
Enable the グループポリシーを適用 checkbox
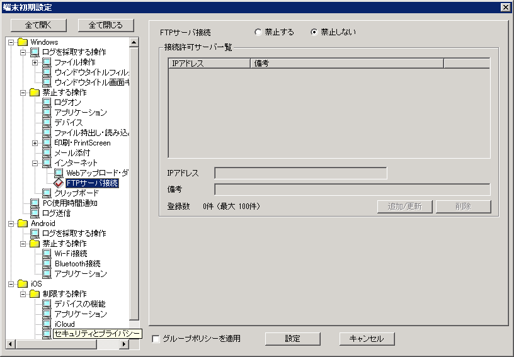point(156,339)
